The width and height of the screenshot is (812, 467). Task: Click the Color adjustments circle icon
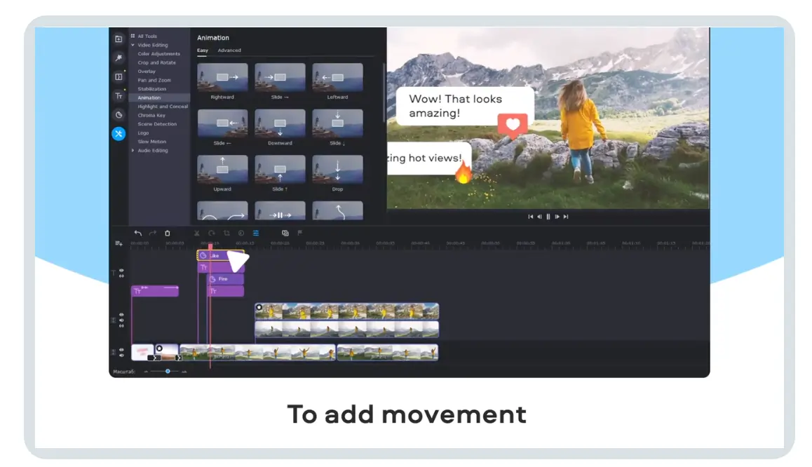(x=241, y=233)
